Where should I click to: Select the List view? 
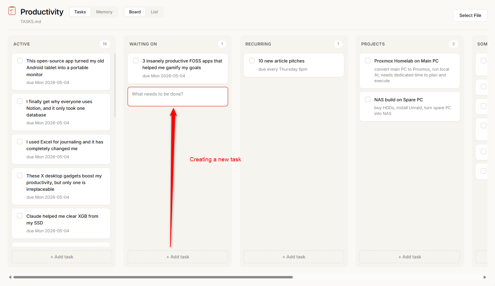click(x=154, y=12)
